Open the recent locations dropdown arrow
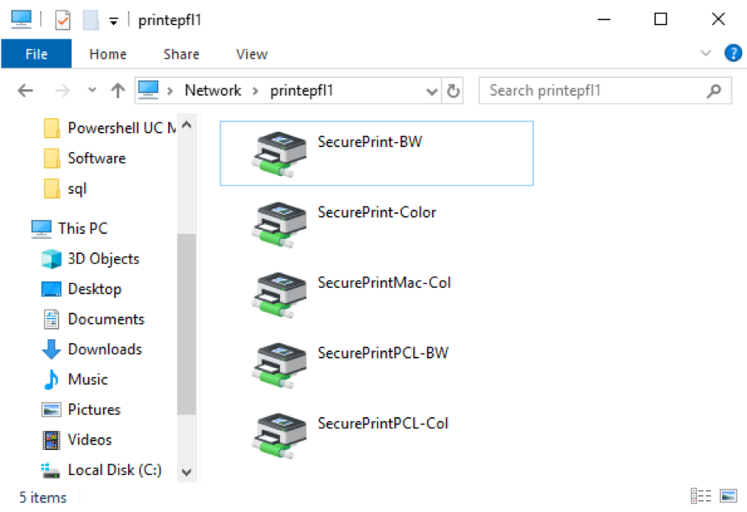747x512 pixels. 92,90
